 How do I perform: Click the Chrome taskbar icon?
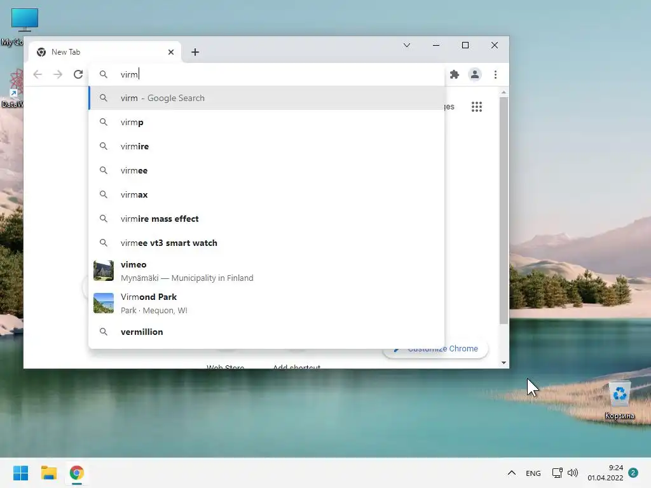pyautogui.click(x=76, y=473)
